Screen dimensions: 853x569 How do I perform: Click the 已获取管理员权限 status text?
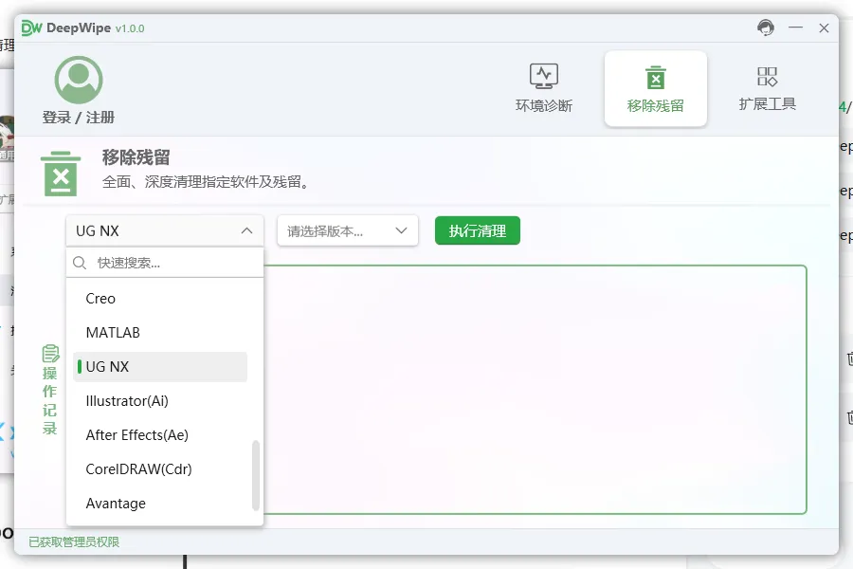74,541
